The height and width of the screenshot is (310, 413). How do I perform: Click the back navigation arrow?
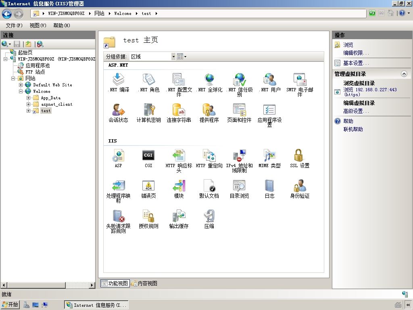7,14
